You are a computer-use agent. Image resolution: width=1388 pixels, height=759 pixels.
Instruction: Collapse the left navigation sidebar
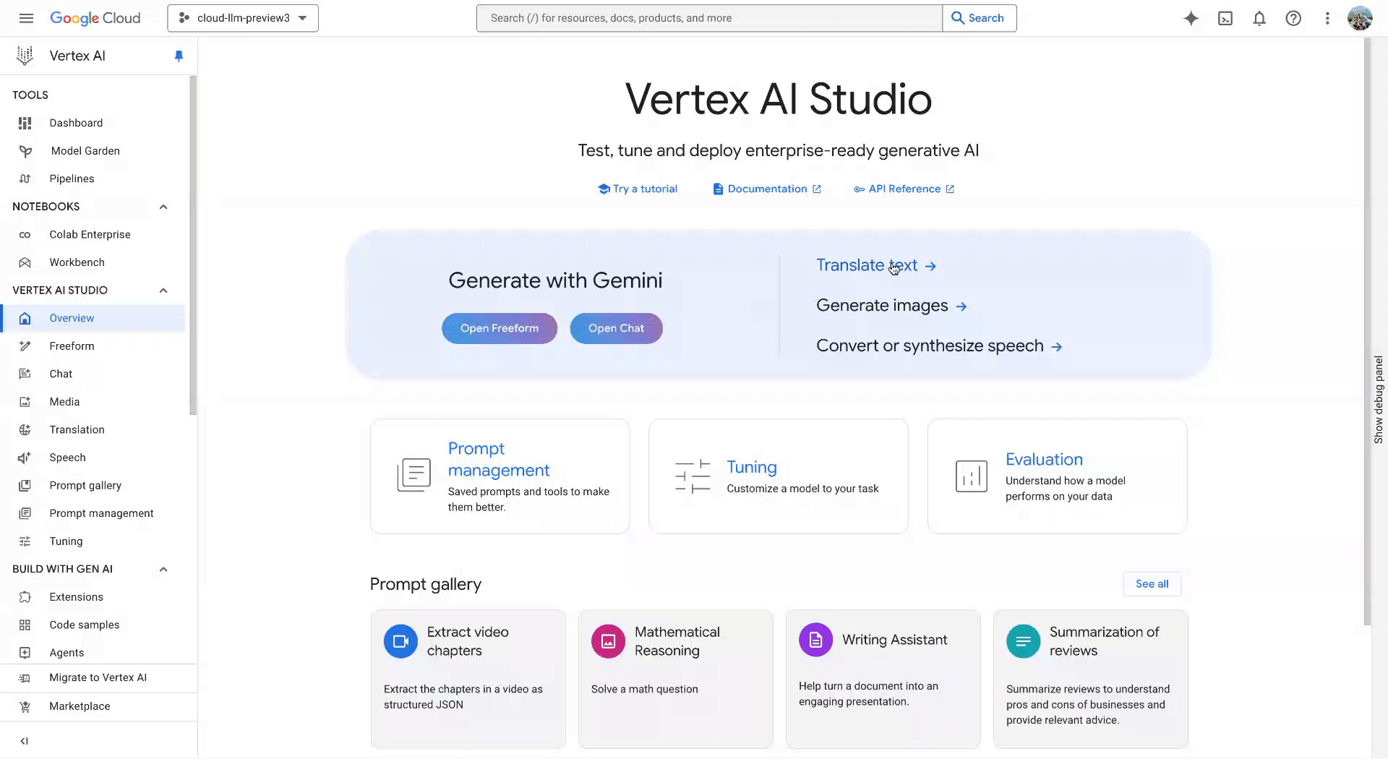(x=25, y=741)
